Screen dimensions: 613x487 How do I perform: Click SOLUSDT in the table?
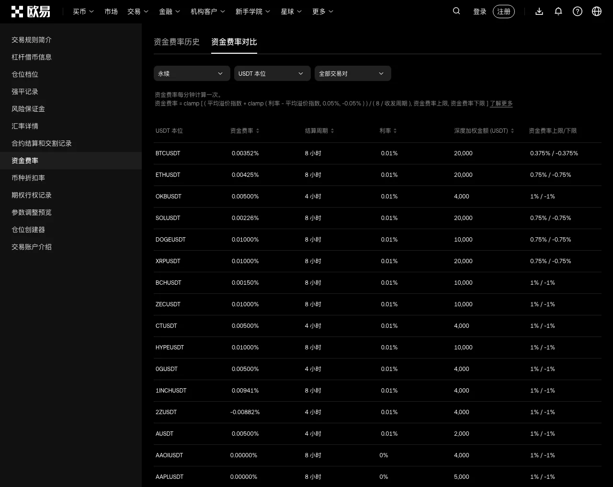(x=168, y=218)
